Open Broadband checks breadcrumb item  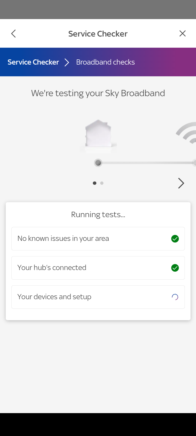(106, 62)
